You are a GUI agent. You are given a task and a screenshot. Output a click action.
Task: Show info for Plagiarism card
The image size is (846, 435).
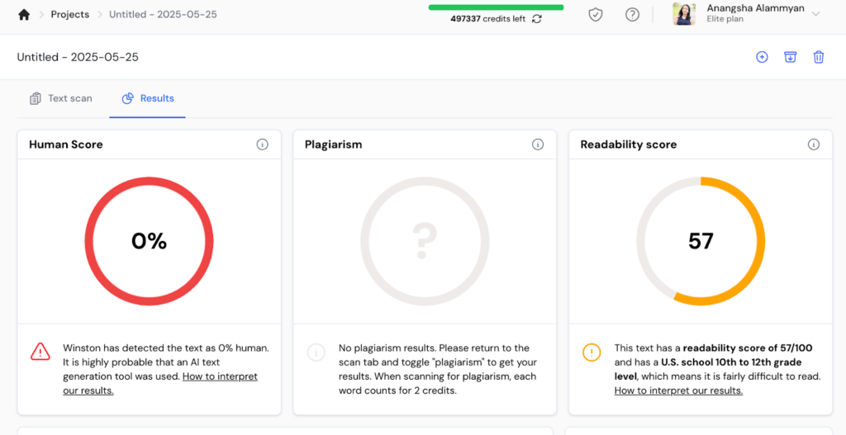(x=538, y=144)
